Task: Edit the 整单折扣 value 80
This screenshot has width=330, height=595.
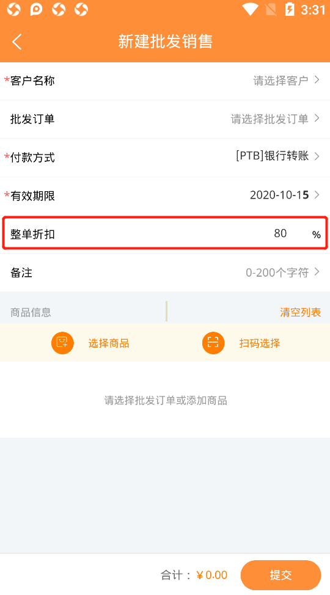Action: (x=280, y=233)
